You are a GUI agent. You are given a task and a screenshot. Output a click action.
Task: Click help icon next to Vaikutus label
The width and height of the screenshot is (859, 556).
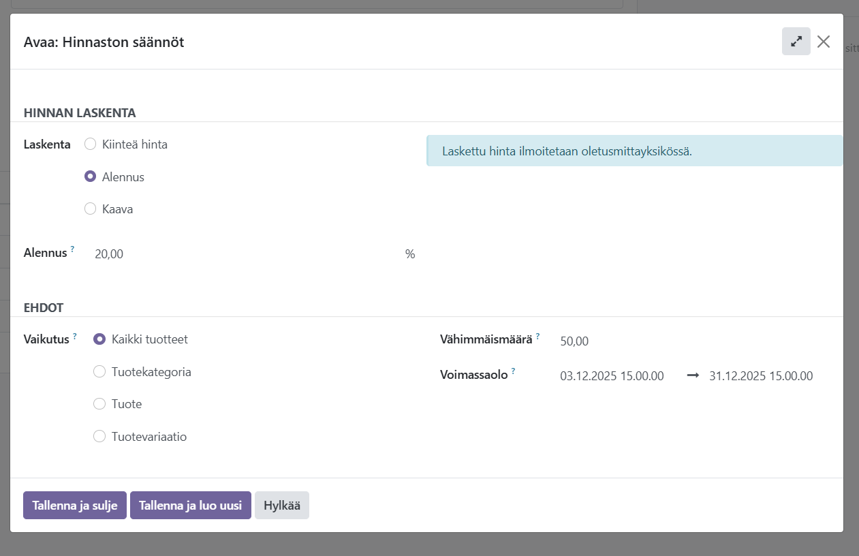click(x=75, y=336)
